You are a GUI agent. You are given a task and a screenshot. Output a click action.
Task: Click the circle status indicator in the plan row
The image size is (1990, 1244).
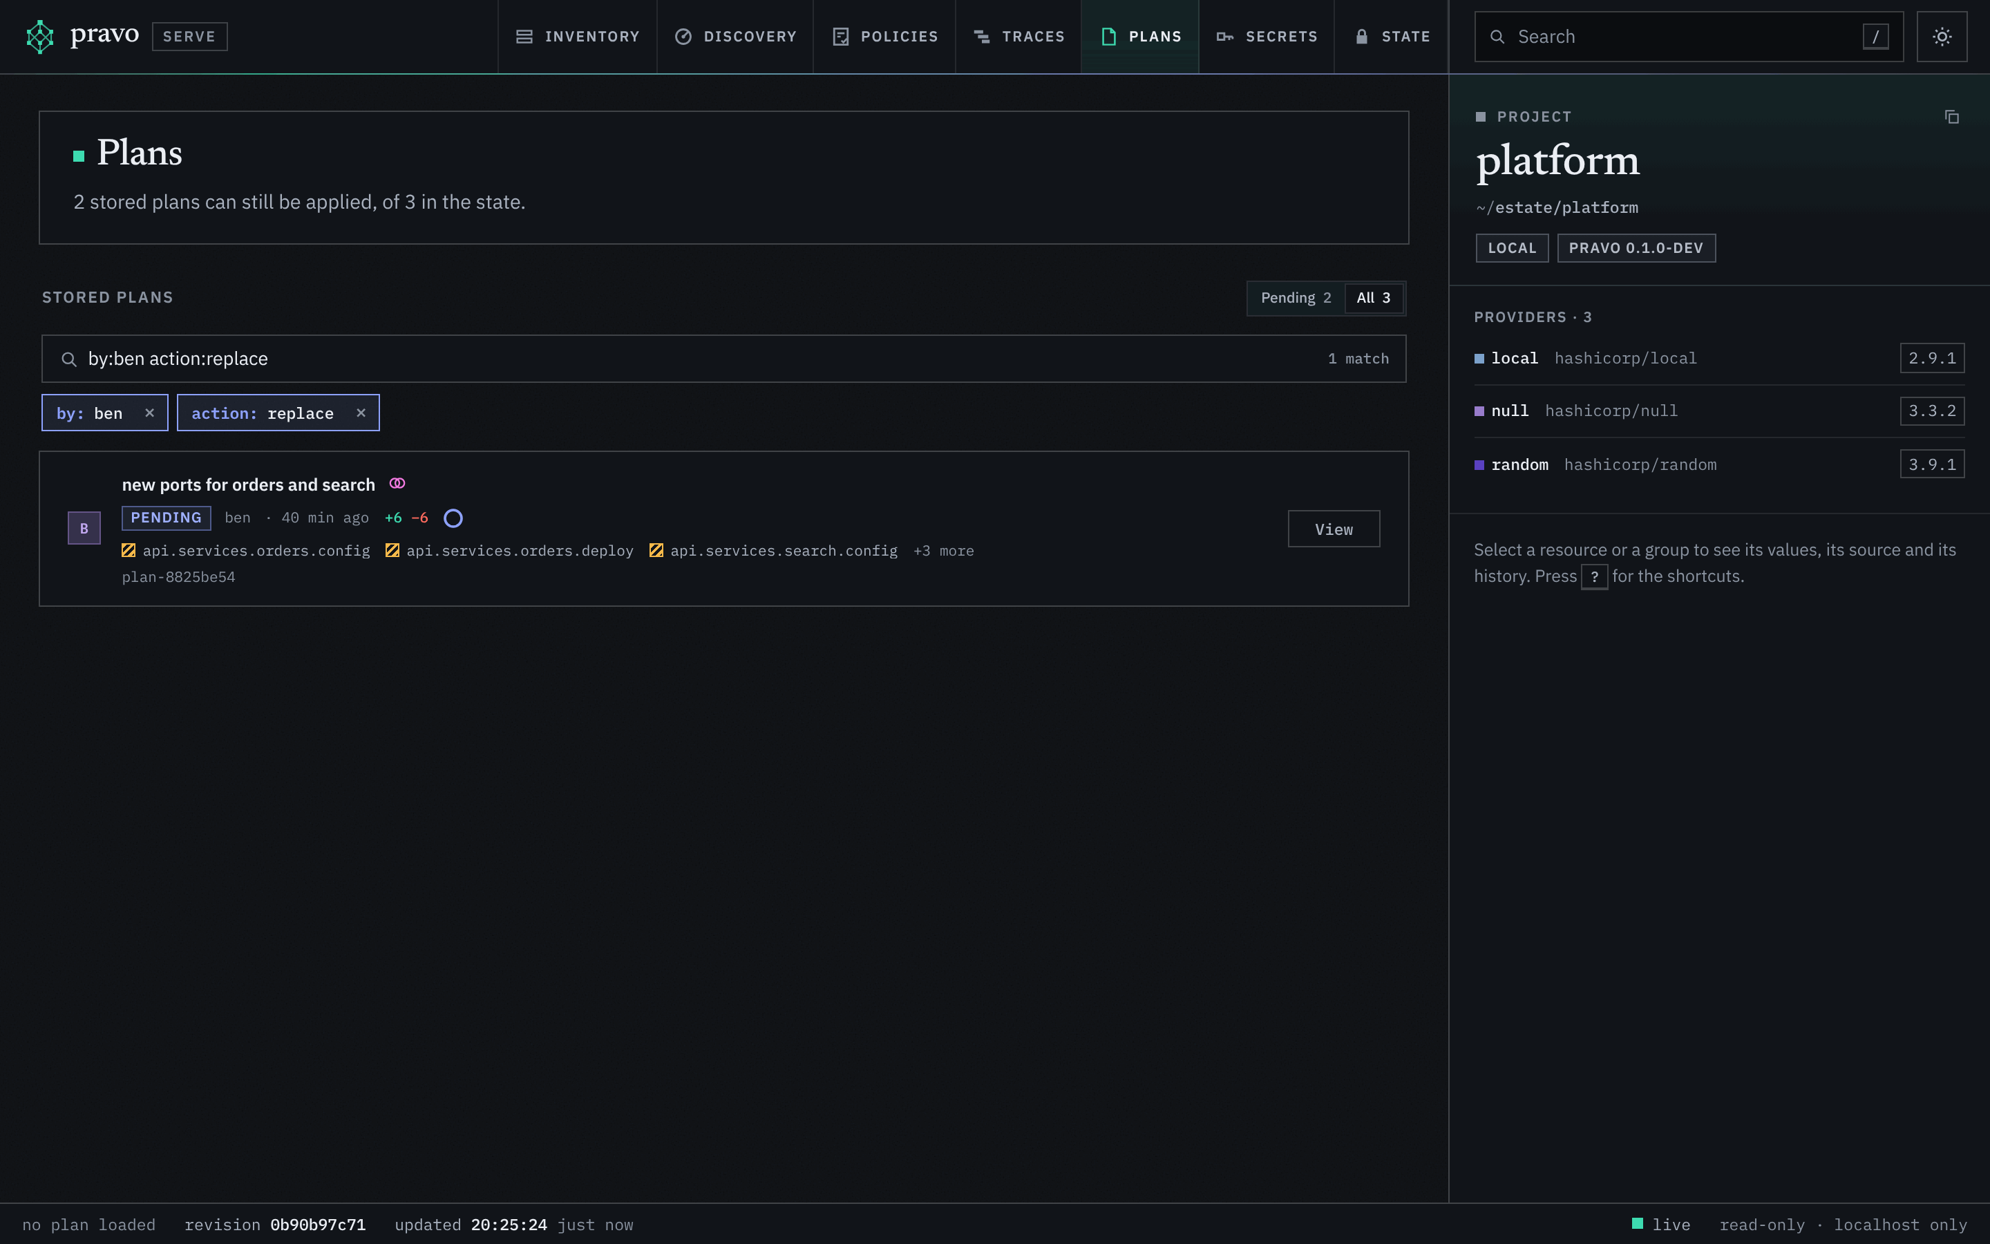point(453,518)
